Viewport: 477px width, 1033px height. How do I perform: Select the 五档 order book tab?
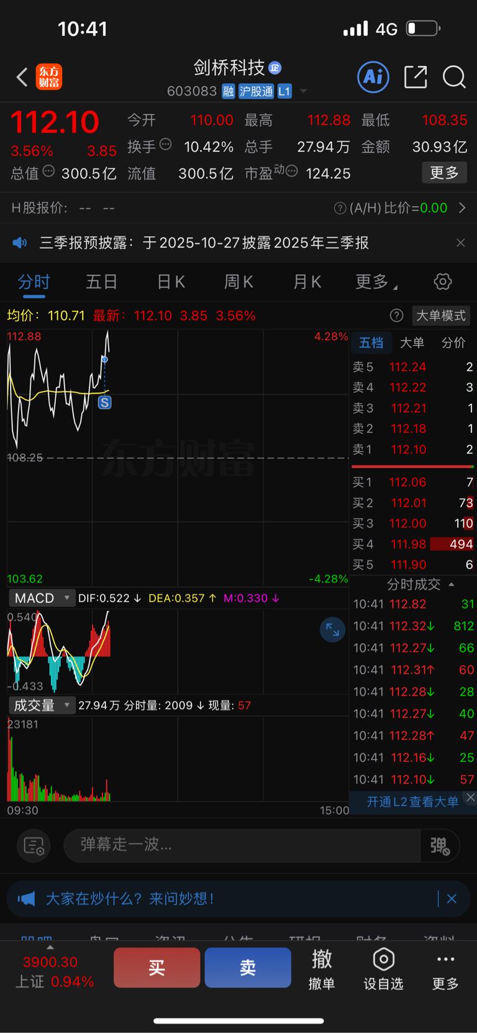[x=371, y=343]
